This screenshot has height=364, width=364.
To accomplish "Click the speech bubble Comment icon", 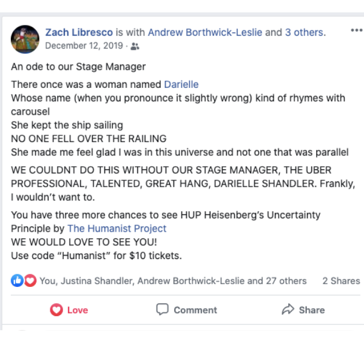I will pos(163,309).
